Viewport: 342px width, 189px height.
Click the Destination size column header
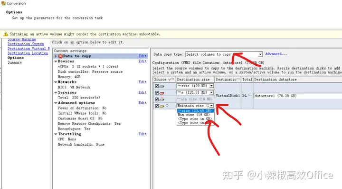195,80
